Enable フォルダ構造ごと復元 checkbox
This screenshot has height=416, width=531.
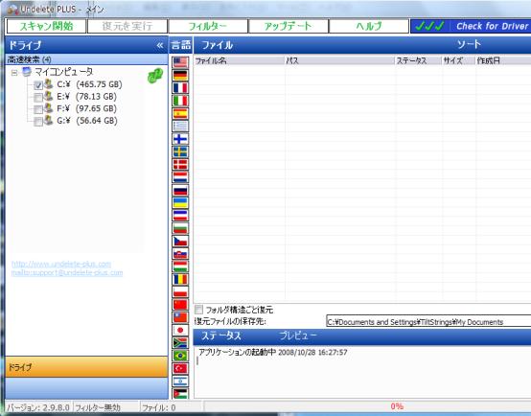pos(198,310)
